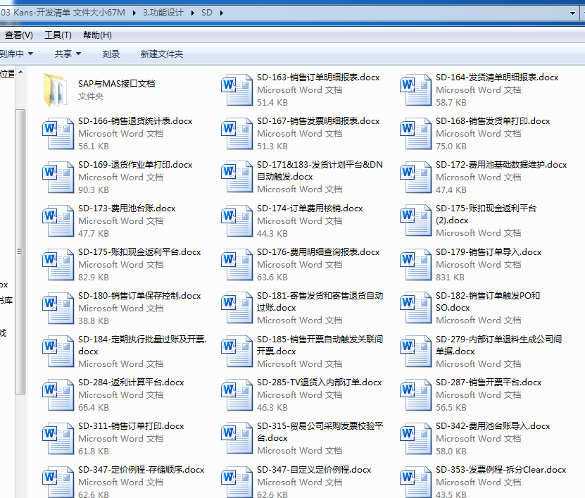Select Word icon for SD-168-销售发货单打印.docx
The height and width of the screenshot is (498, 585).
[x=415, y=133]
